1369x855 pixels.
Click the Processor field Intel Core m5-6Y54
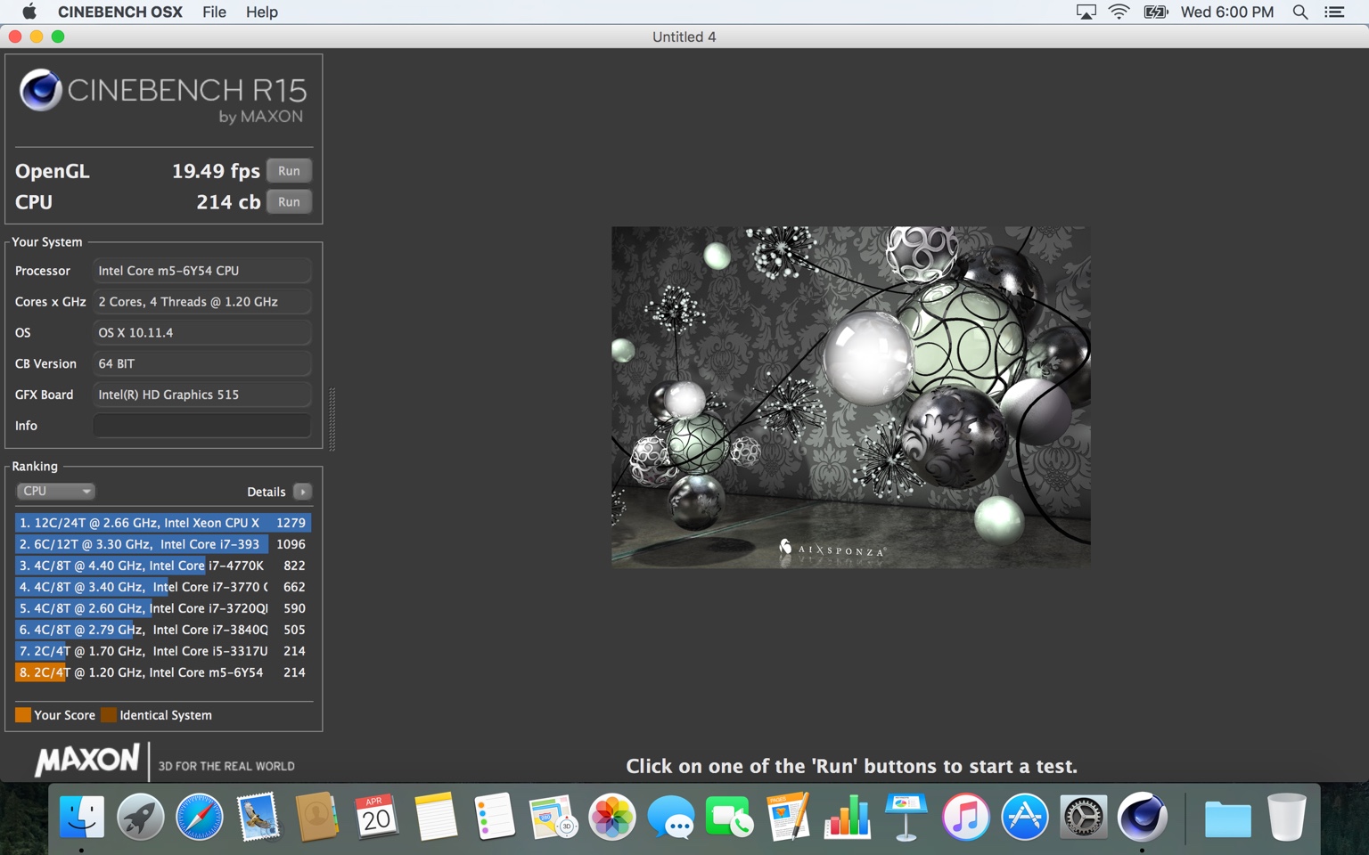(x=202, y=271)
